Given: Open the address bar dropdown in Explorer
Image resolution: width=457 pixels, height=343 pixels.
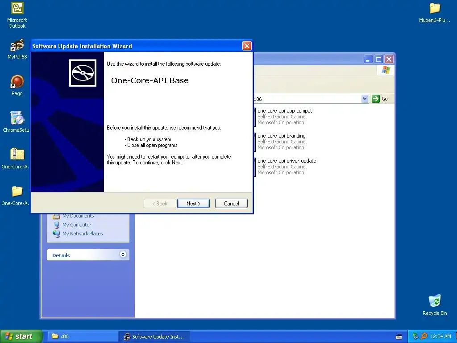Looking at the screenshot, I should click(365, 99).
